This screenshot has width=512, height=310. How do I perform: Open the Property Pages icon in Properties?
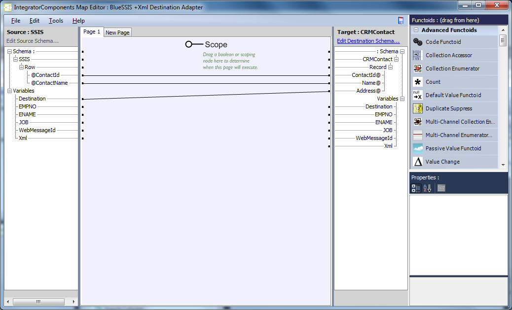click(x=441, y=188)
